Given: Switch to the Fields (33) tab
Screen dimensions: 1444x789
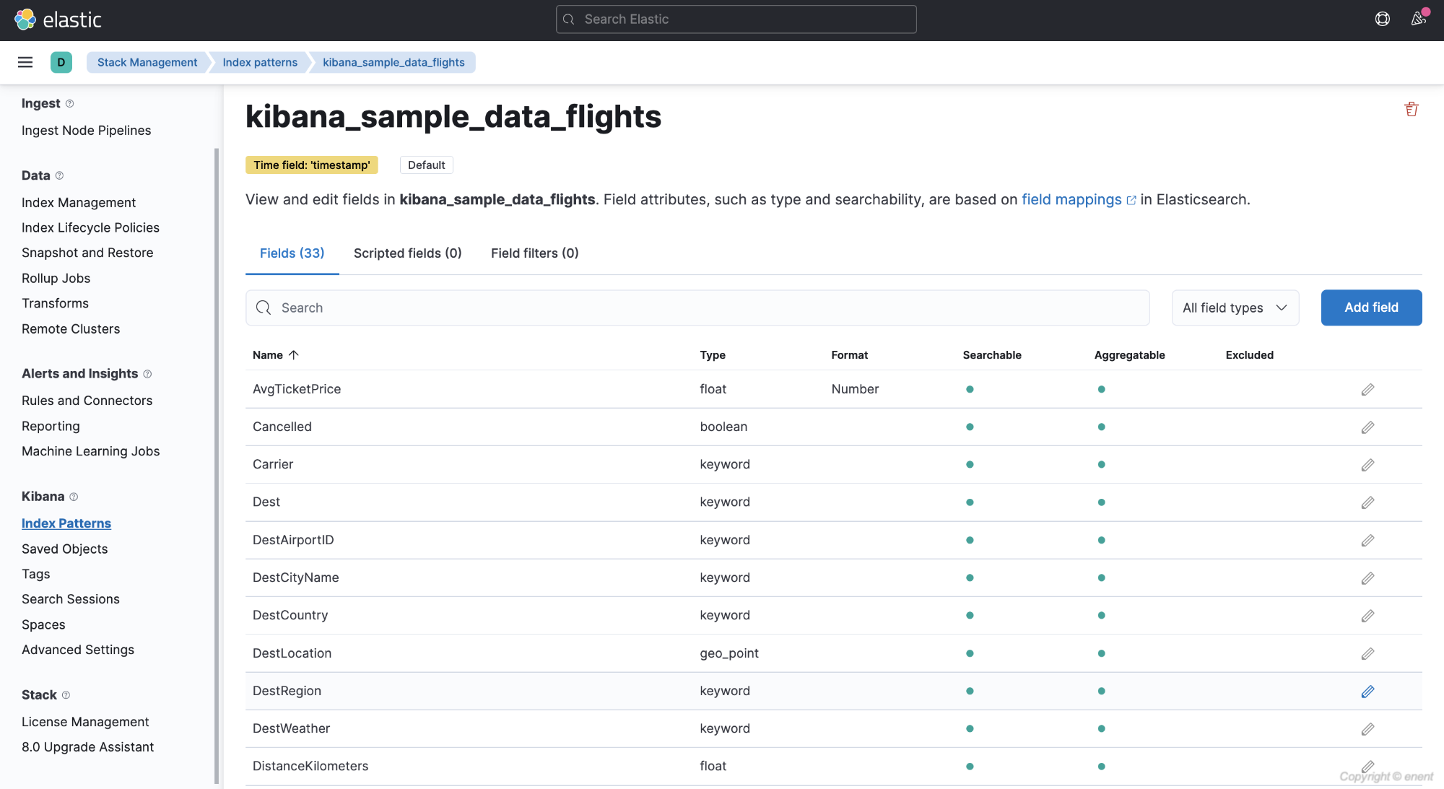Looking at the screenshot, I should tap(292, 253).
